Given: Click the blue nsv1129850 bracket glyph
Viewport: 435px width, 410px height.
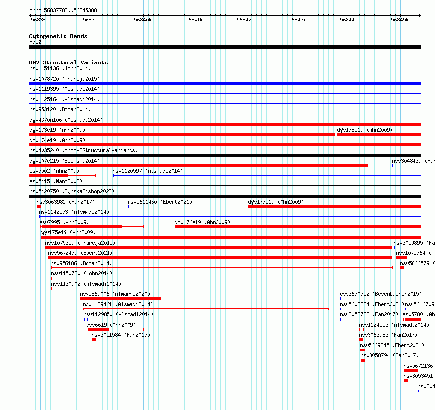Looking at the screenshot, I should pyautogui.click(x=86, y=319).
